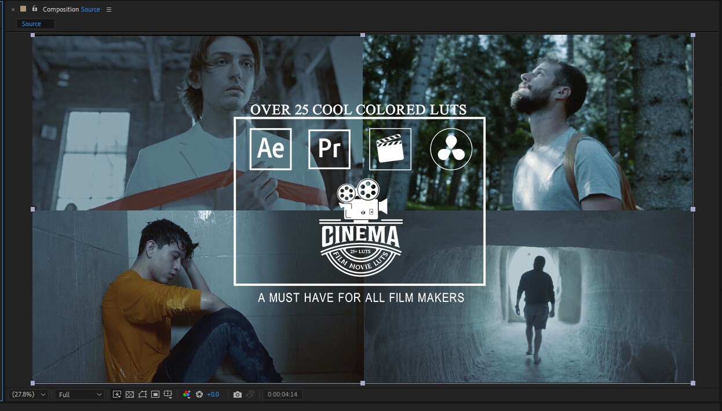Unlock the Composition viewer lock
The width and height of the screenshot is (722, 411).
click(x=35, y=9)
